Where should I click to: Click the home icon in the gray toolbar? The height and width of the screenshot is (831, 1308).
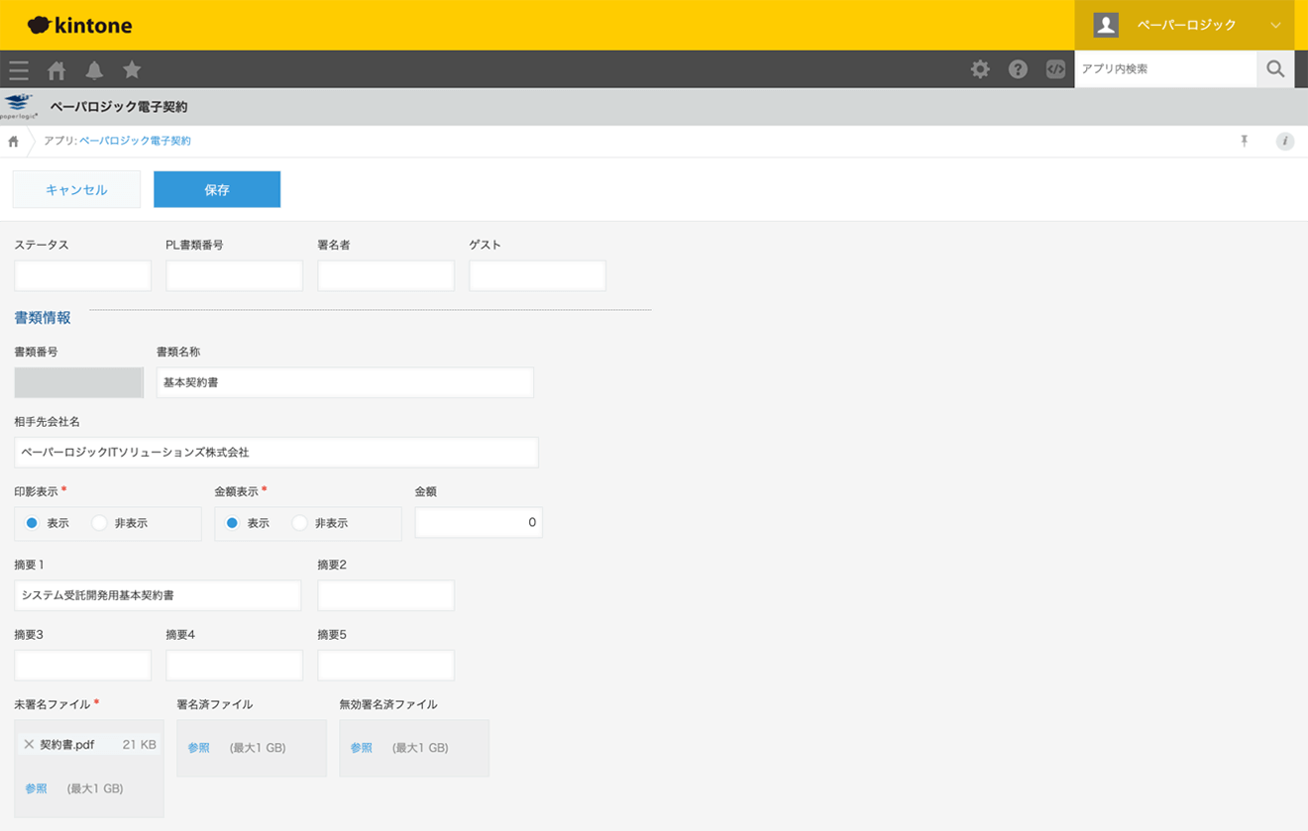56,69
